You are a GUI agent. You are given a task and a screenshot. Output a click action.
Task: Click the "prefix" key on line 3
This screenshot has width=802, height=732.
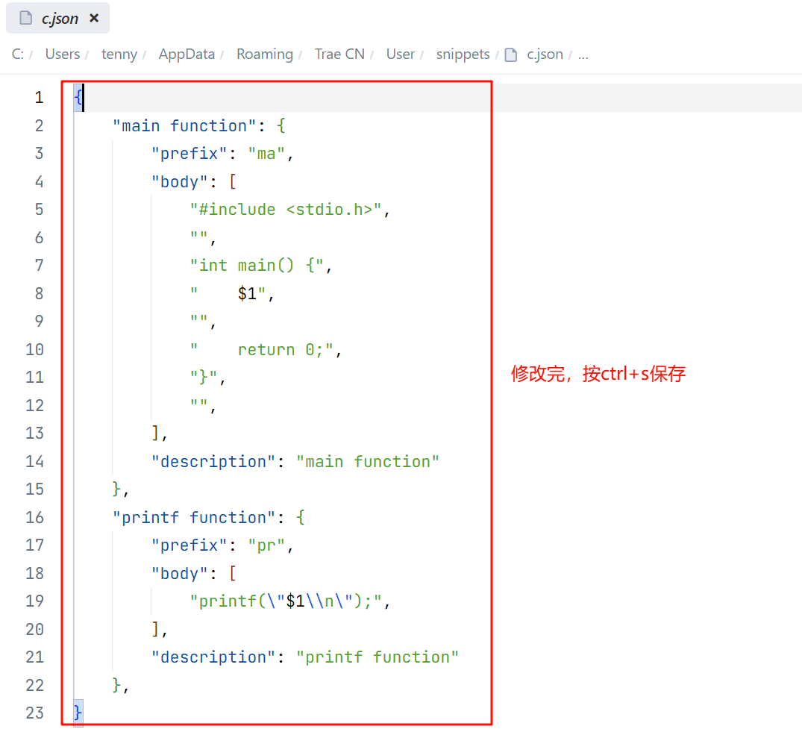[189, 154]
